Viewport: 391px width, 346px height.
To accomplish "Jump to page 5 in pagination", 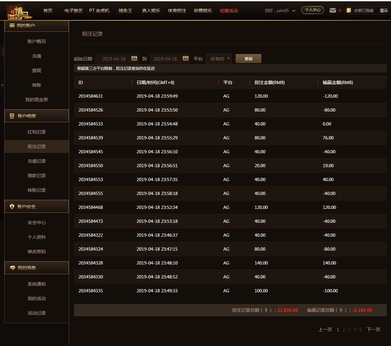I will pos(361,330).
